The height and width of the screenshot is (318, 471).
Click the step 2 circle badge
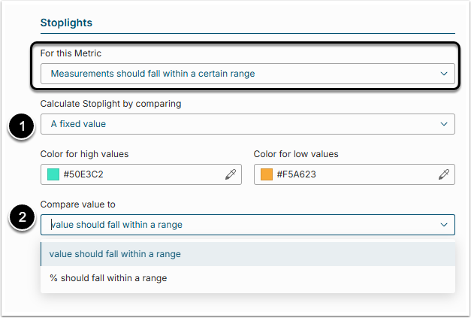point(23,218)
